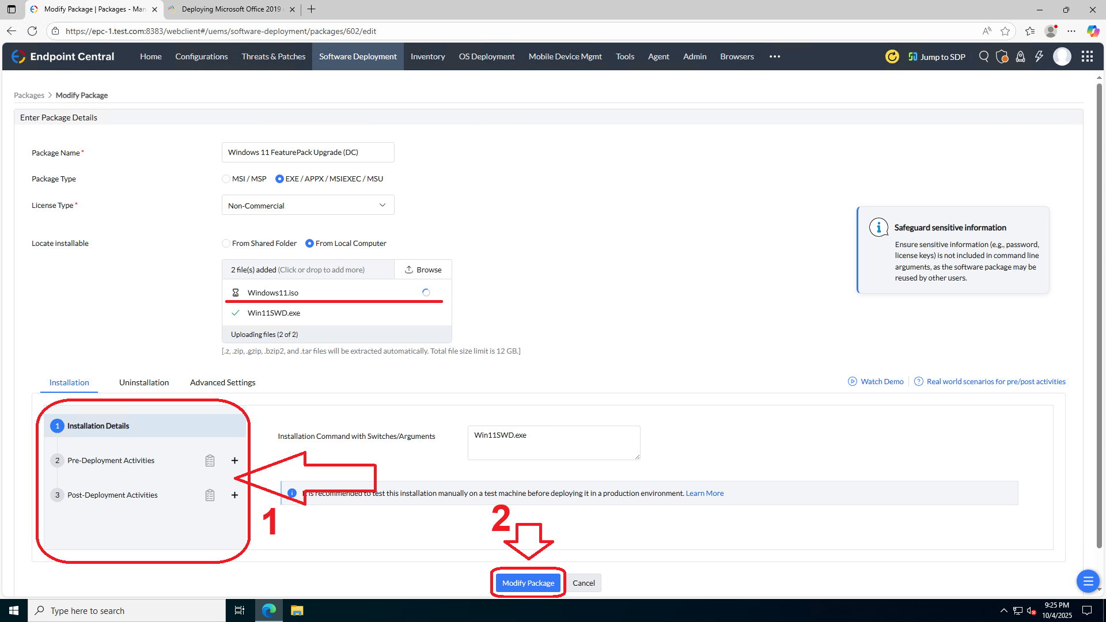Open the rocket quick-launch icon in header
The image size is (1106, 622).
click(1020, 56)
